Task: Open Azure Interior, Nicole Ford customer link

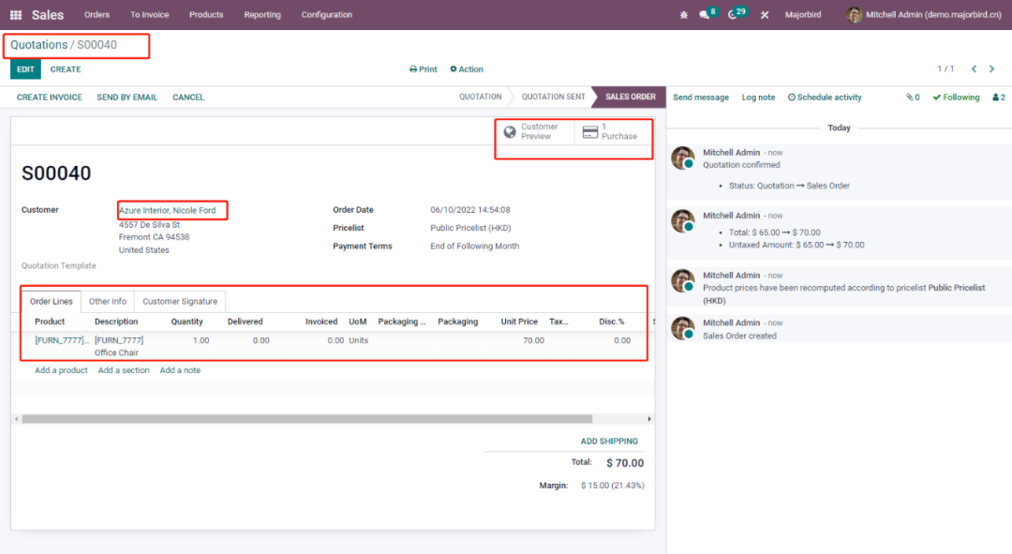Action: pyautogui.click(x=167, y=210)
